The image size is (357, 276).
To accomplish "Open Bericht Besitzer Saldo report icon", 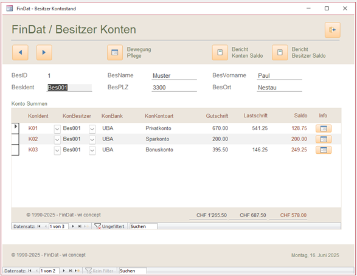I will [x=280, y=52].
